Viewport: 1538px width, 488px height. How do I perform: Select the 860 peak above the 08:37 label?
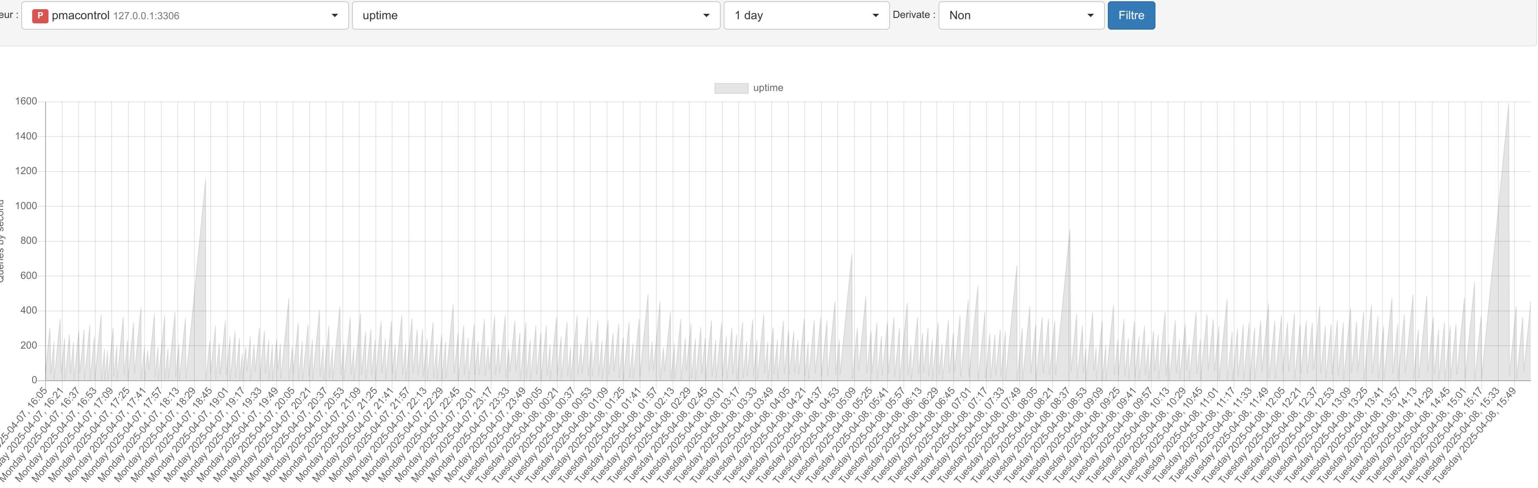click(x=1069, y=230)
